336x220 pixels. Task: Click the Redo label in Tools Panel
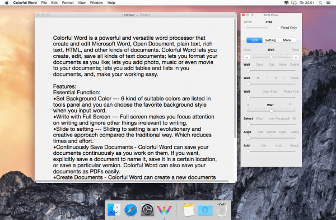click(x=295, y=49)
